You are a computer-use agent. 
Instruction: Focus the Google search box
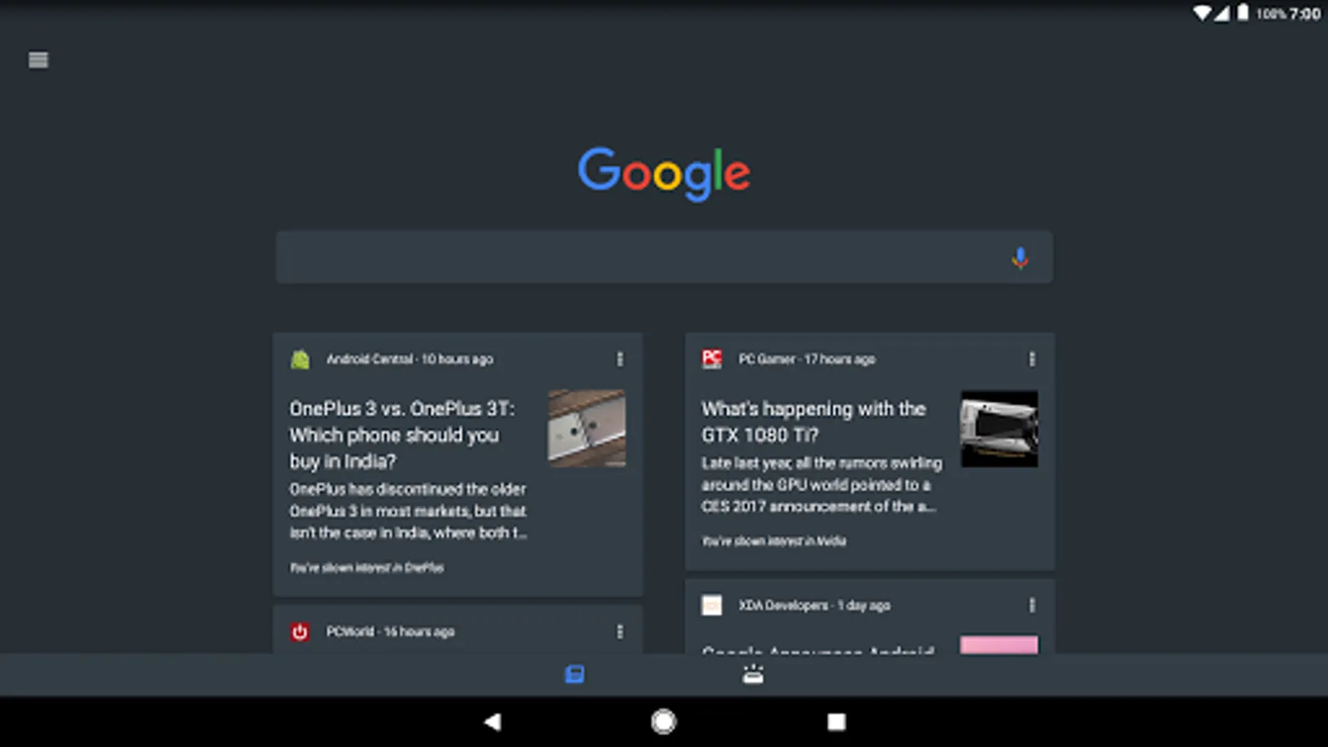(664, 257)
